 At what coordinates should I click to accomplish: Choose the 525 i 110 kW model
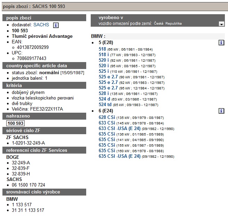104,71
